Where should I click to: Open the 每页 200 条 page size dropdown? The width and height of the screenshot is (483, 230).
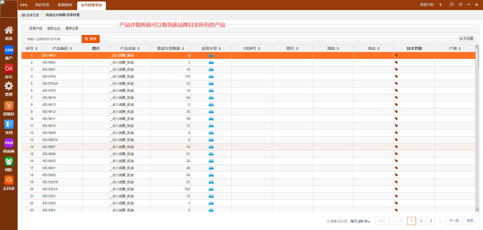(x=360, y=221)
